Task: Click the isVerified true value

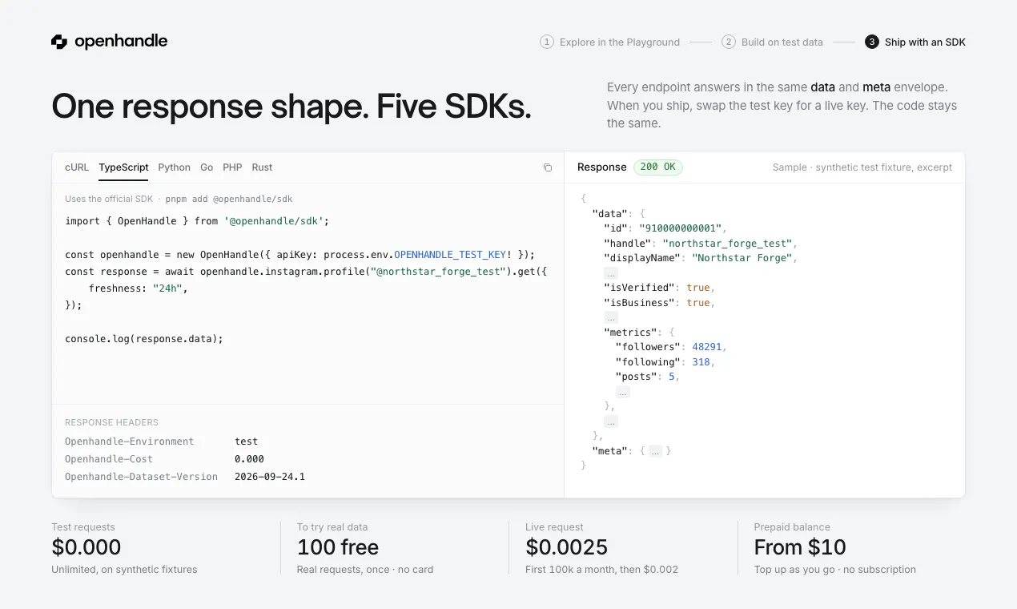Action: coord(698,288)
